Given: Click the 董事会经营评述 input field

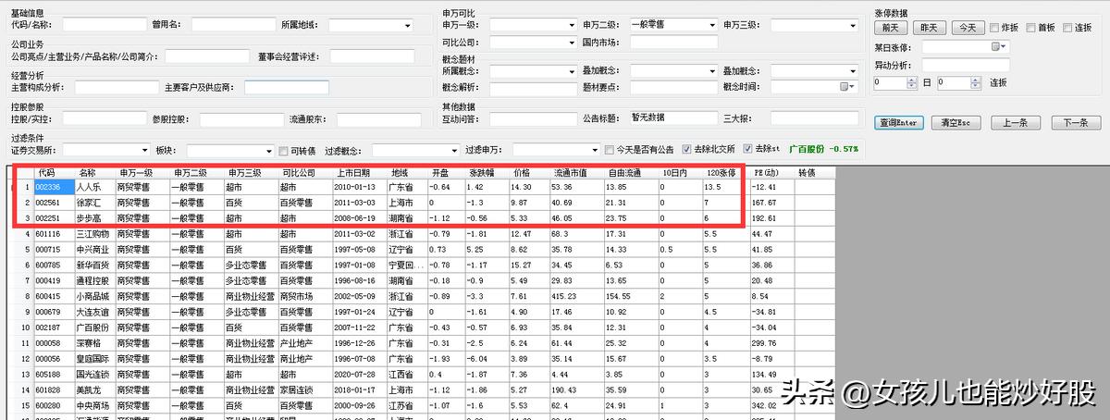Looking at the screenshot, I should tap(370, 56).
